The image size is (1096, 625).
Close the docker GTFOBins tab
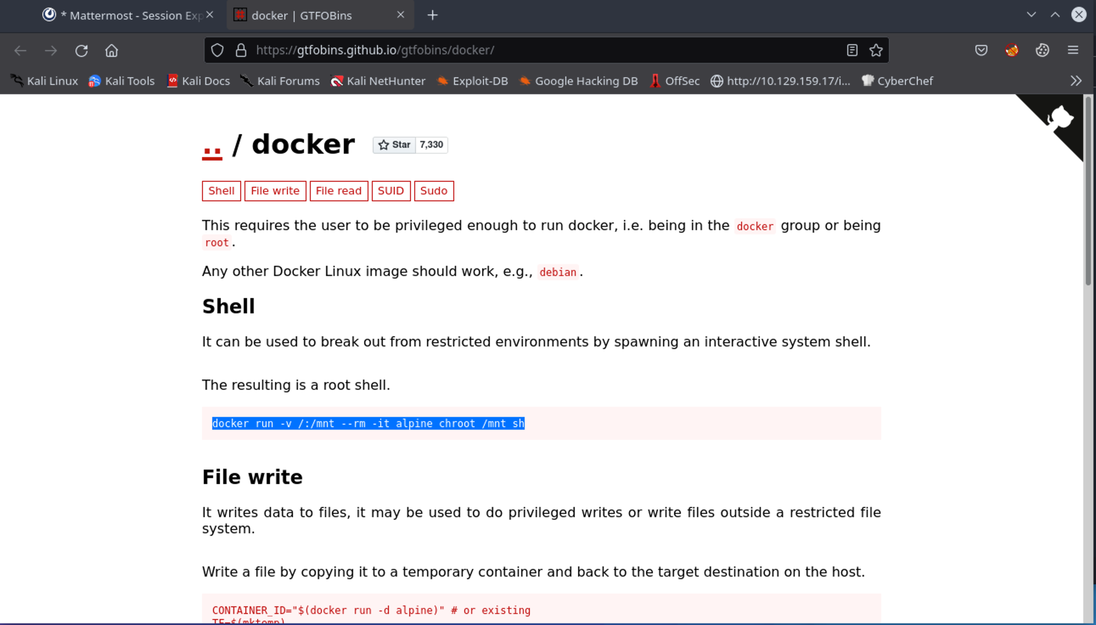[x=401, y=14]
